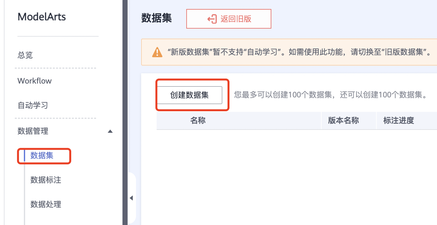This screenshot has height=225, width=437.
Task: Click the orange warning triangle icon
Action: 157,52
